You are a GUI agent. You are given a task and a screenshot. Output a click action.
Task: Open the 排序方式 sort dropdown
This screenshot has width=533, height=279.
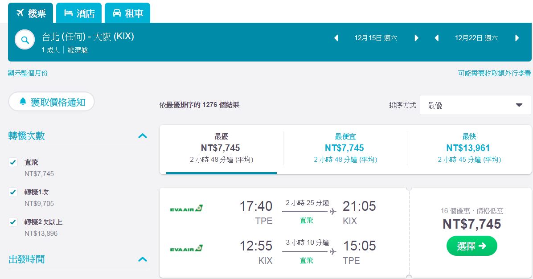tap(475, 105)
